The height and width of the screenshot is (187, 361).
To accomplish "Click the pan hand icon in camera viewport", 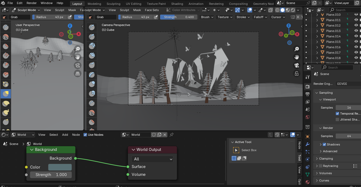I will click(297, 57).
